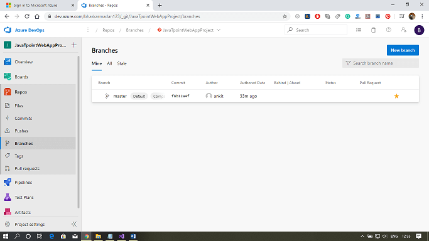Click the Branches breadcrumb link
Screen dimensions: 429x241
pos(134,30)
